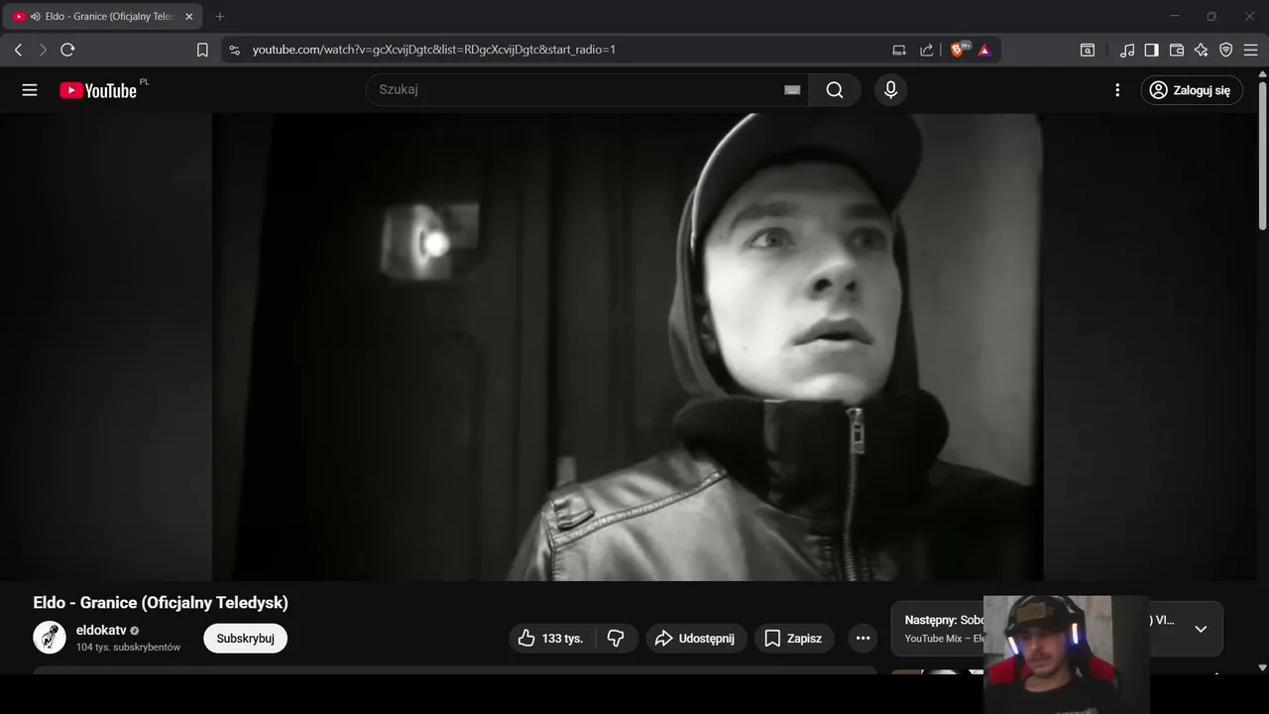Screen dimensions: 1269x714
Task: Install app via address bar screen icon
Action: 899,50
